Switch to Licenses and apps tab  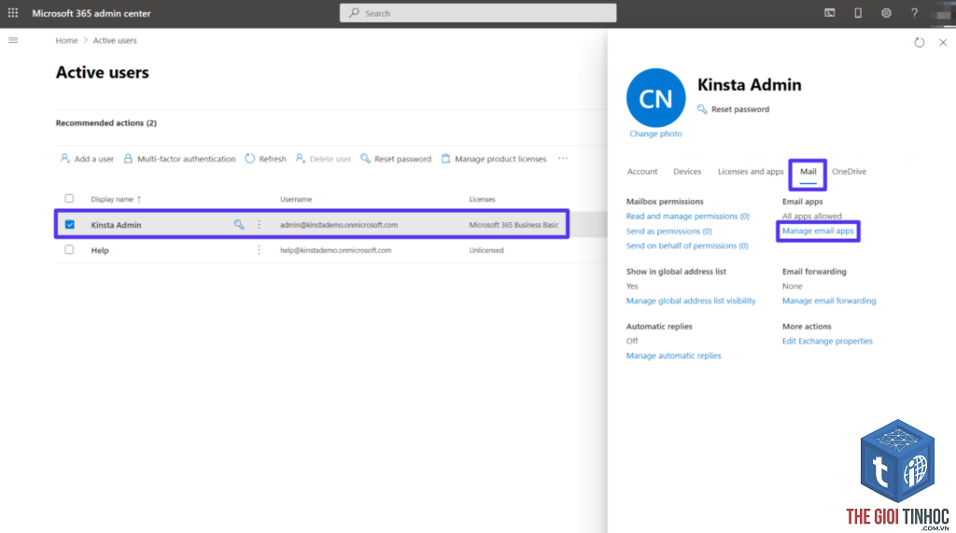(751, 172)
